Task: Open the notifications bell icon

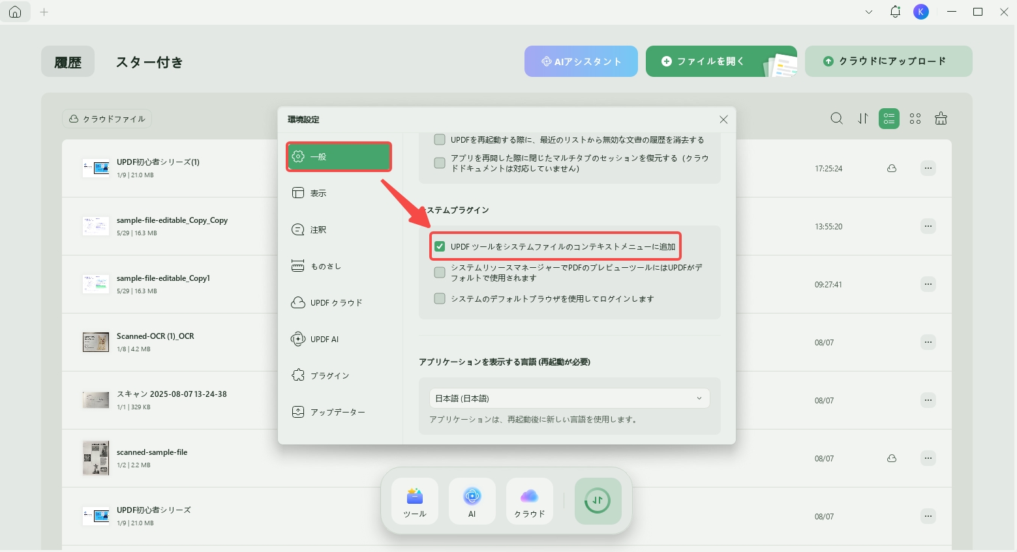Action: (x=895, y=12)
